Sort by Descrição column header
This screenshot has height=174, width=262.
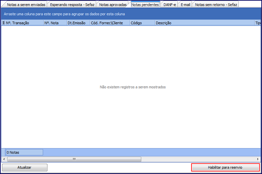(205, 23)
